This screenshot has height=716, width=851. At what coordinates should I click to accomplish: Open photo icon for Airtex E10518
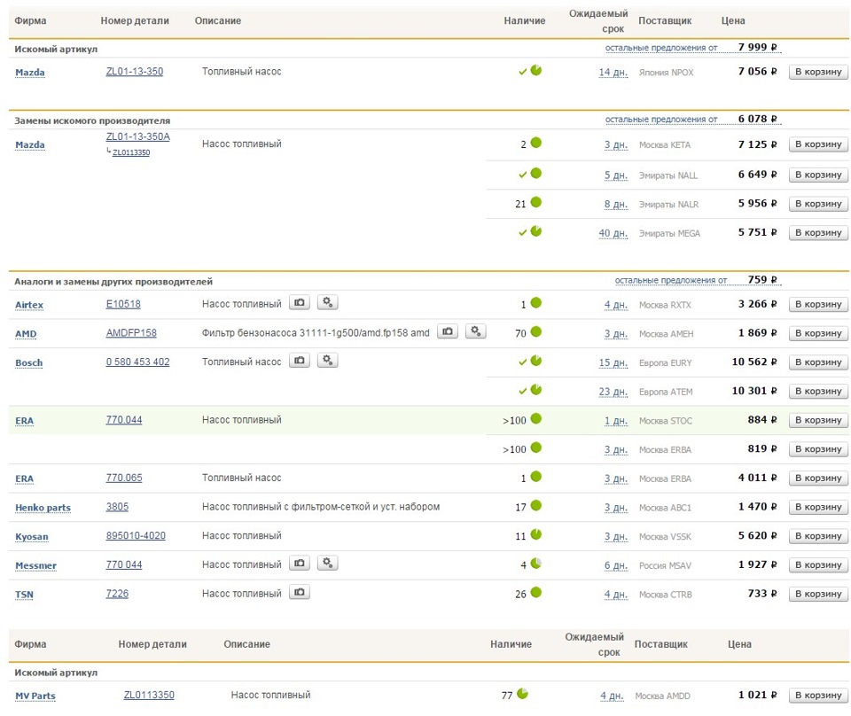(301, 303)
